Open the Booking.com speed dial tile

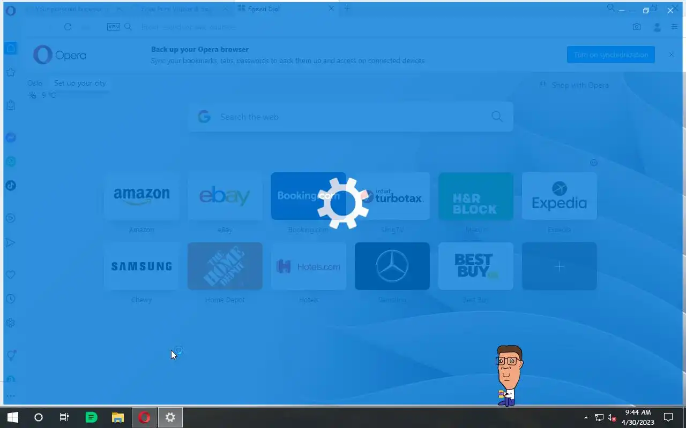coord(309,196)
